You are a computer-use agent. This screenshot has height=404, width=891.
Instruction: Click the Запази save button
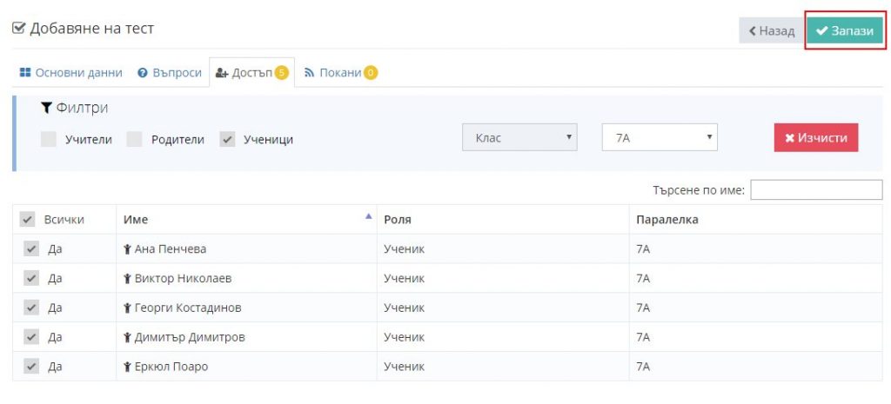click(x=845, y=30)
